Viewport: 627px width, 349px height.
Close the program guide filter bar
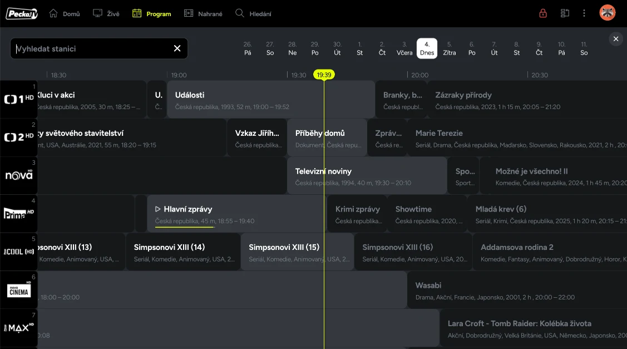tap(615, 39)
